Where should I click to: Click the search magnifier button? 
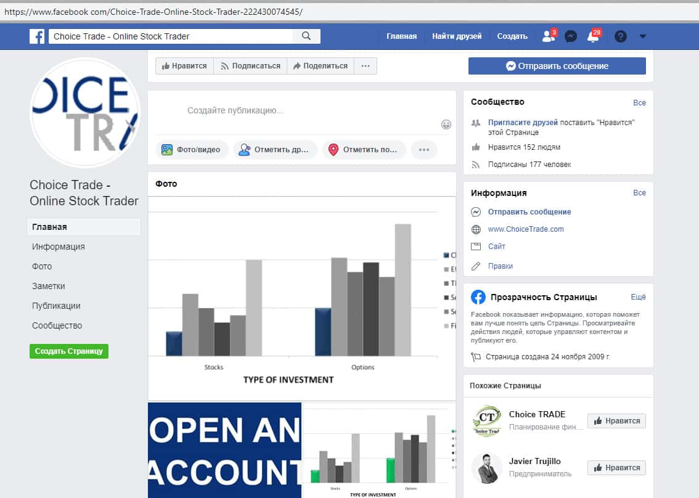click(306, 36)
